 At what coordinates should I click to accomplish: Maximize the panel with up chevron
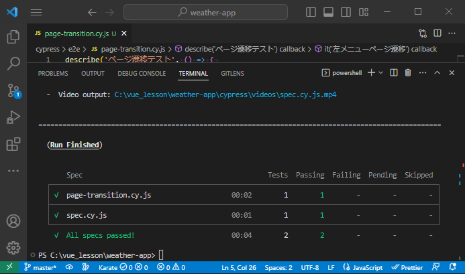point(437,72)
